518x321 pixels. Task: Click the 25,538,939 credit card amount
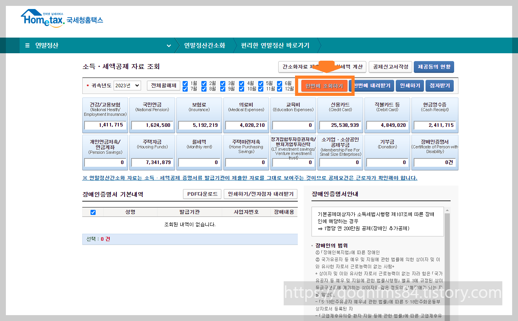[x=340, y=125]
